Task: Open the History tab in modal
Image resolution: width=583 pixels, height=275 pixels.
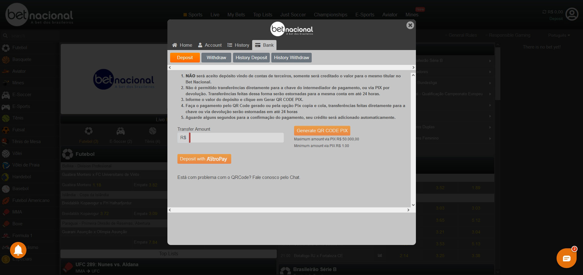Action: coord(238,45)
